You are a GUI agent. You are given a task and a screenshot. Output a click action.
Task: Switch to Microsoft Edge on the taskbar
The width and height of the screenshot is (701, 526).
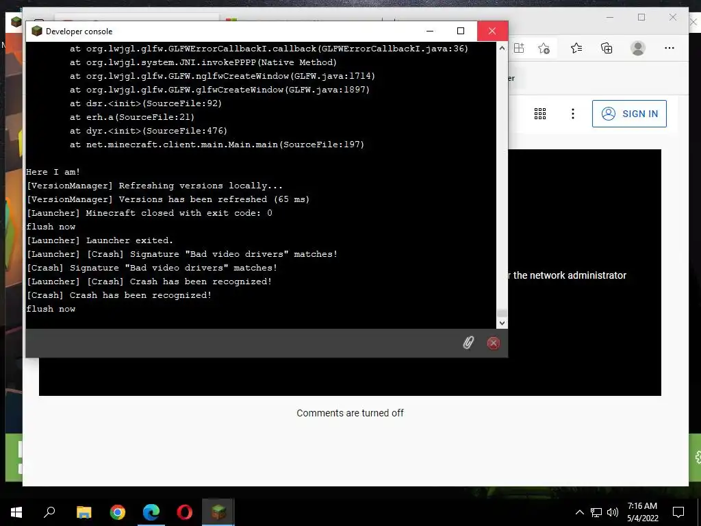point(151,512)
